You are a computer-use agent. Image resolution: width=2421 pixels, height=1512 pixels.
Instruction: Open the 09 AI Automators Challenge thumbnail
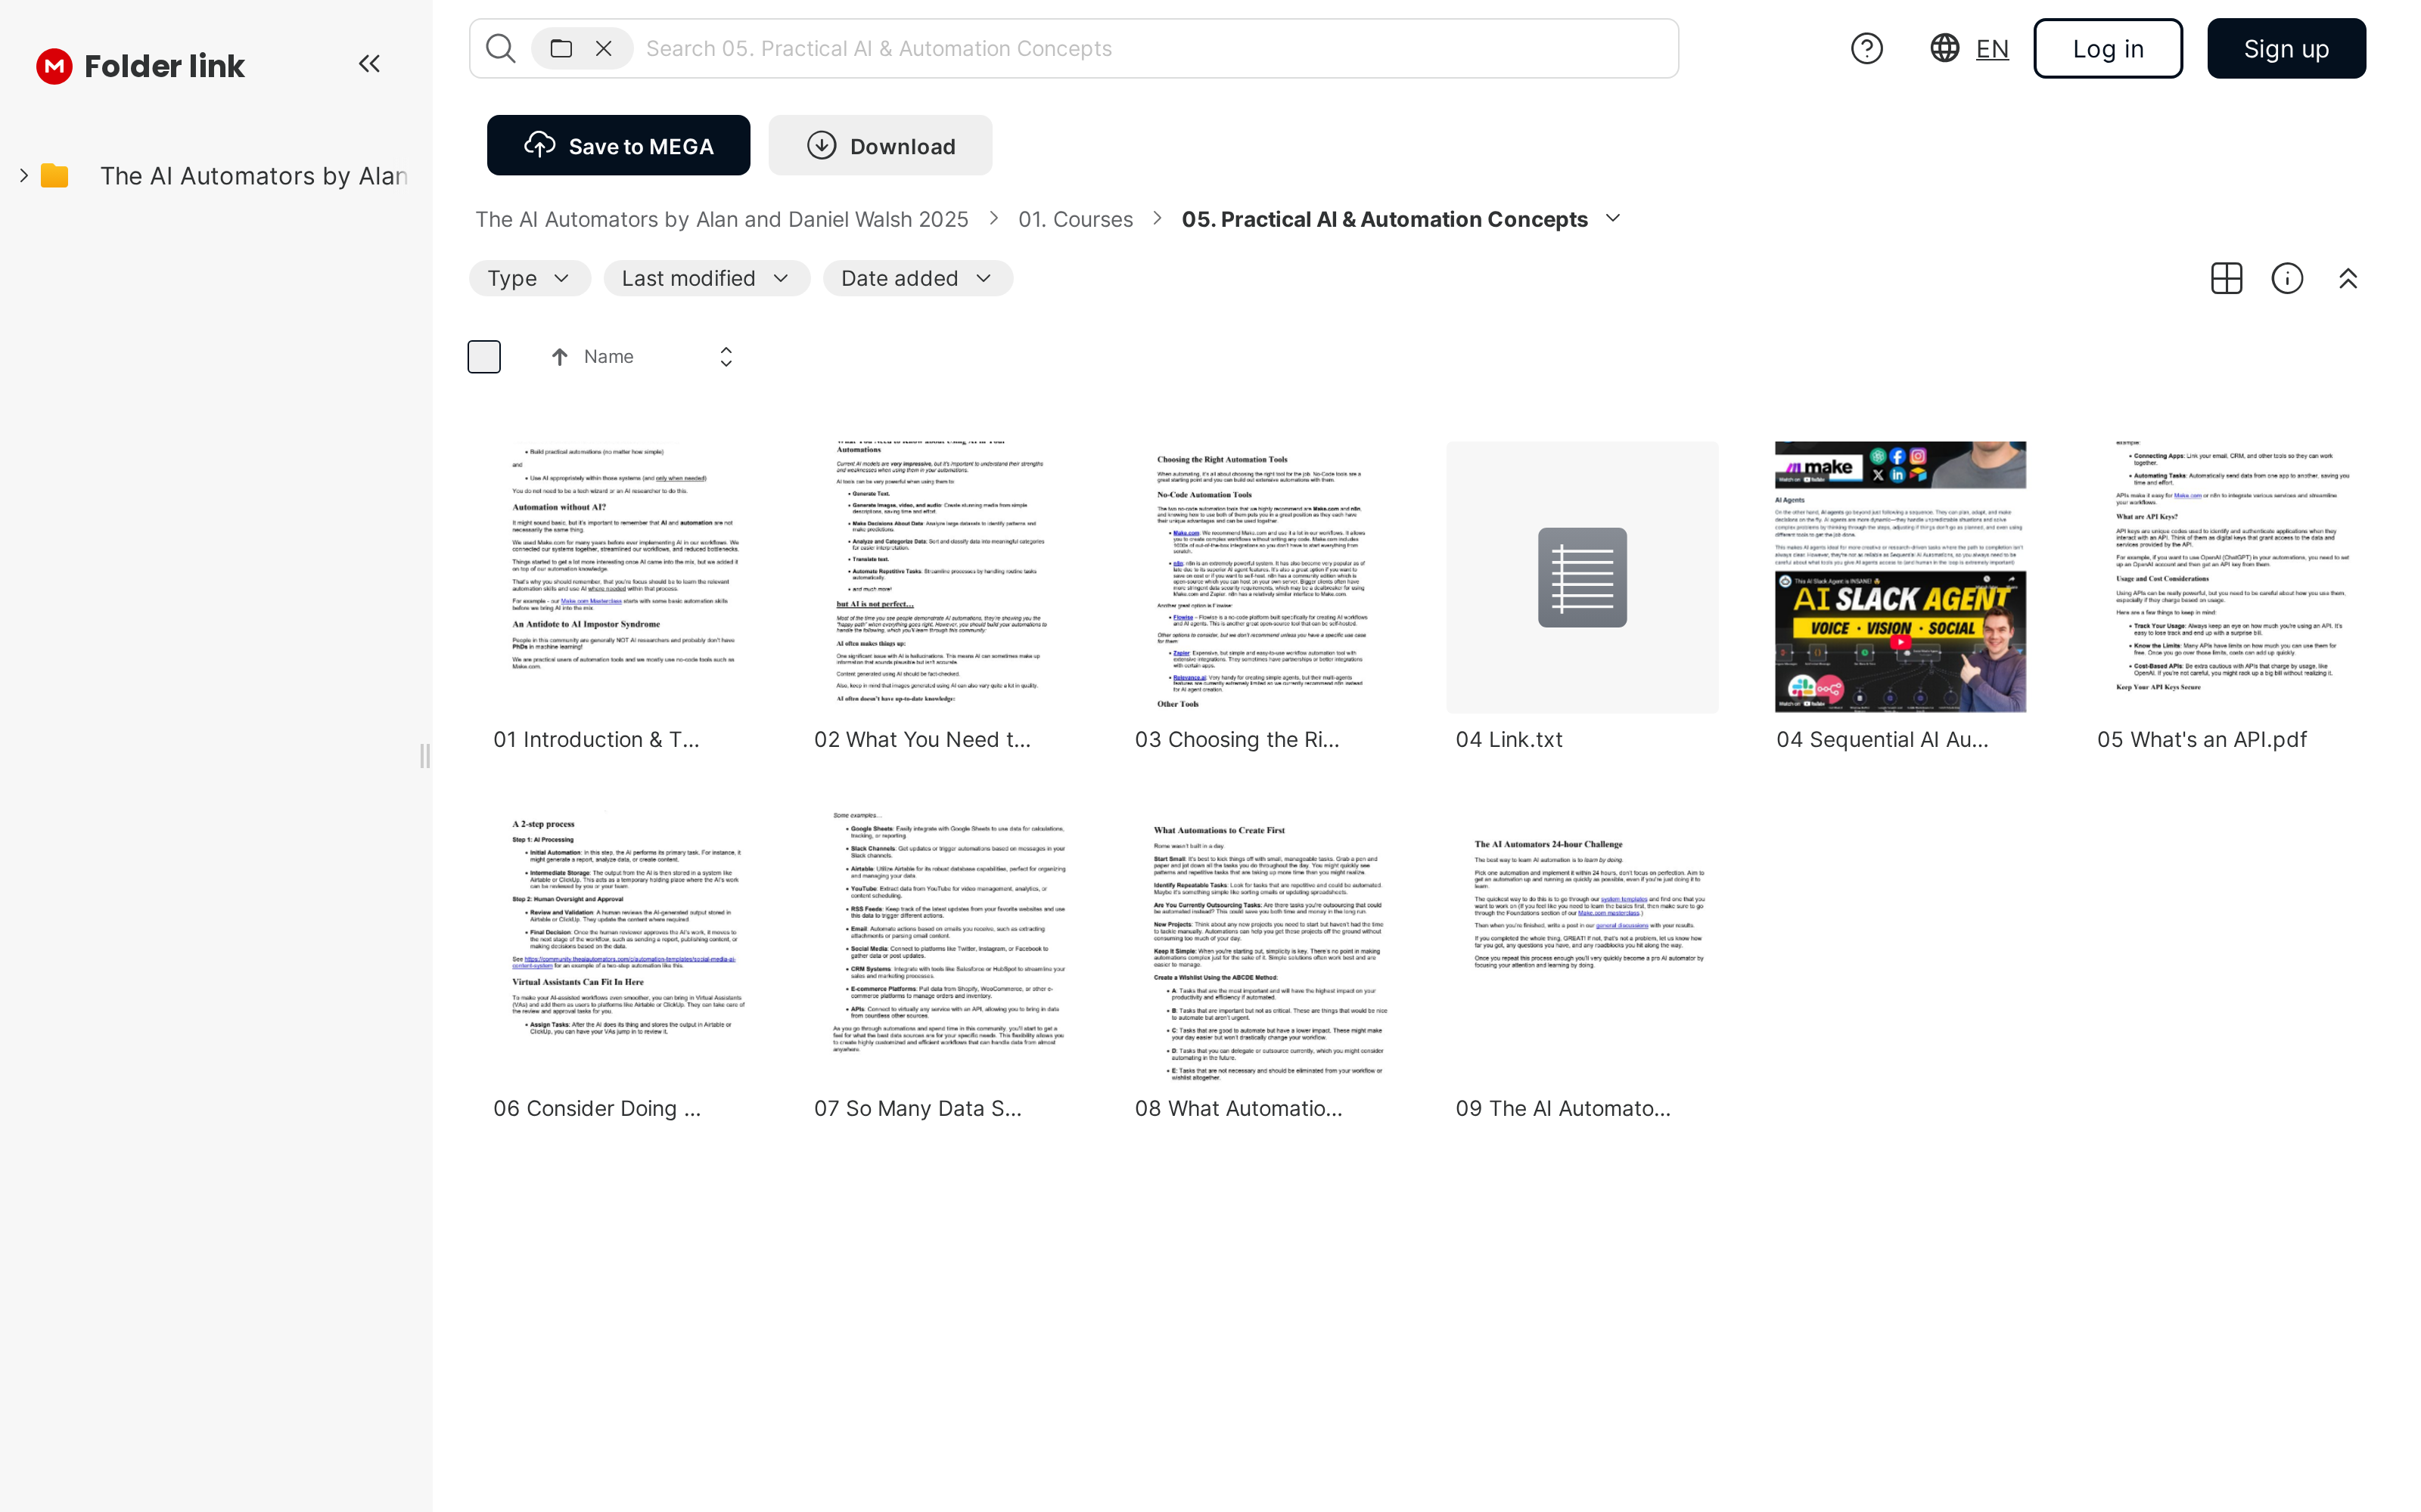pos(1583,946)
